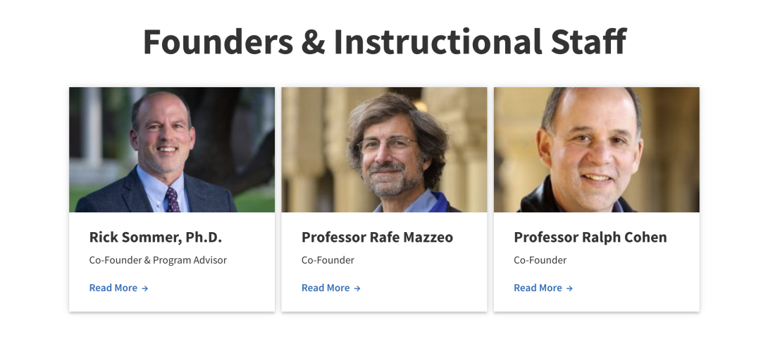
Task: Click 'Co-Founder & Program Advisor' subtitle text
Action: [x=158, y=260]
